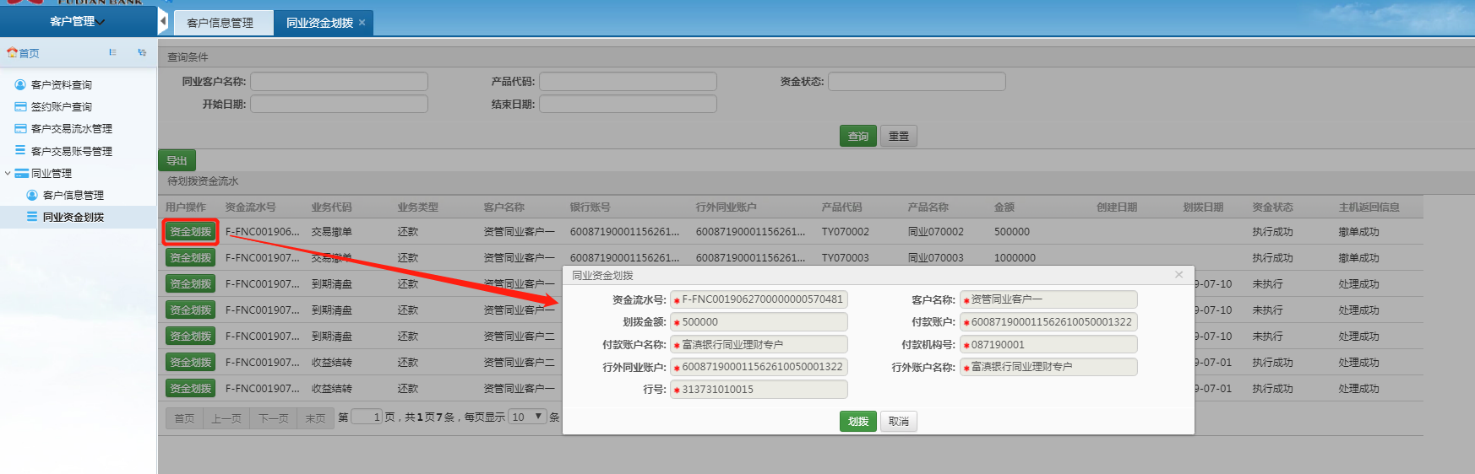The width and height of the screenshot is (1475, 474).
Task: Click the 付款账户名称 field in the dialog
Action: pyautogui.click(x=759, y=344)
